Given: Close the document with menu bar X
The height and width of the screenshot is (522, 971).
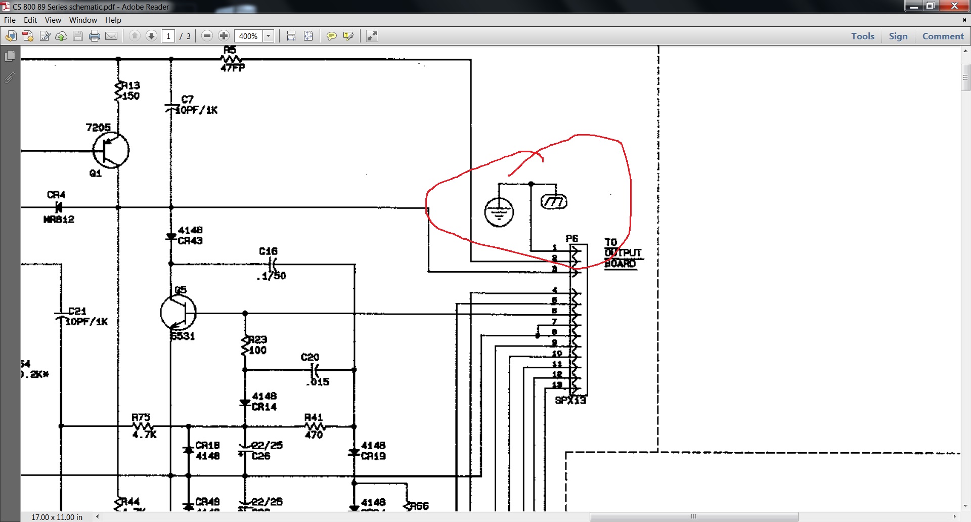Looking at the screenshot, I should pyautogui.click(x=964, y=20).
